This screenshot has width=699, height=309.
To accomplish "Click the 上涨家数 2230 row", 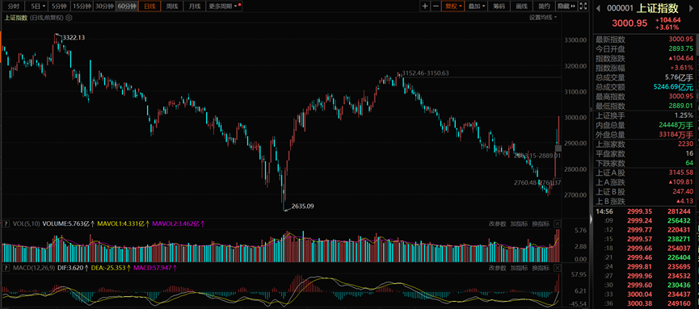I will click(645, 144).
